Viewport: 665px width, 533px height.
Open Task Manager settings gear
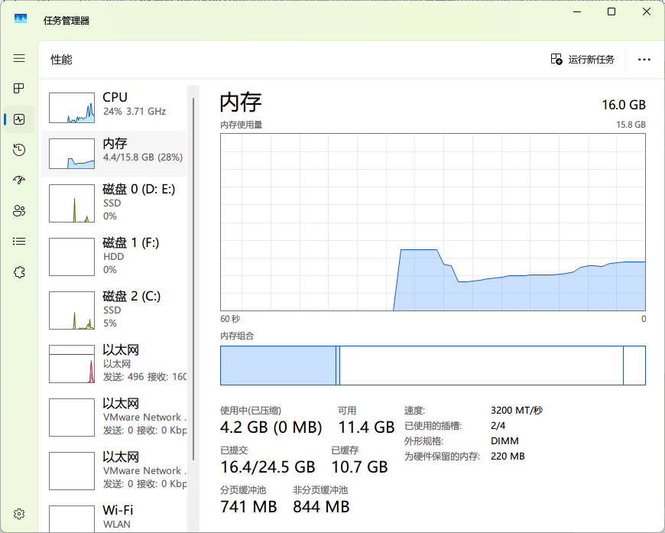tap(19, 514)
